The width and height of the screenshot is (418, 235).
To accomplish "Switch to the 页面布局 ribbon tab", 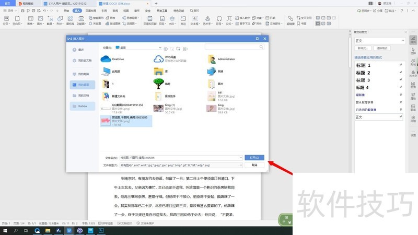I will [90, 10].
